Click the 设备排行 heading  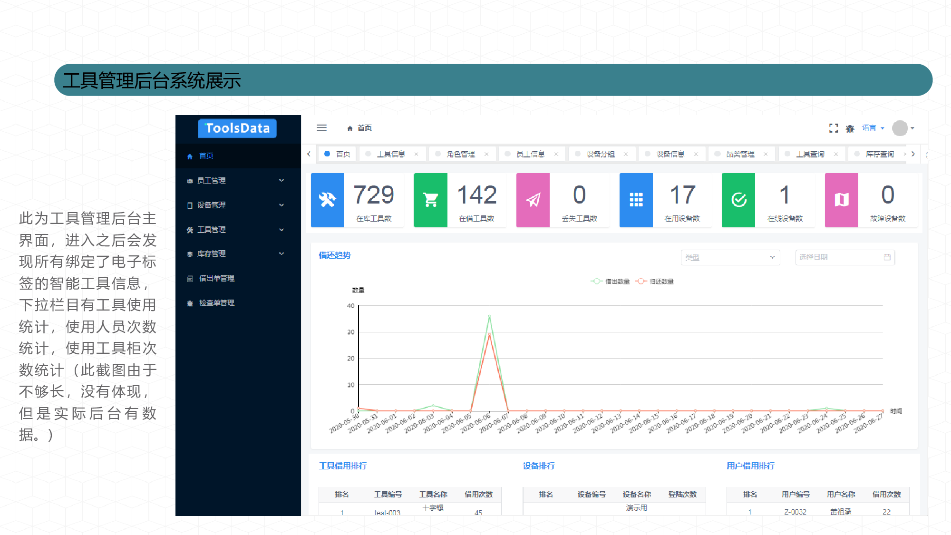coord(539,466)
